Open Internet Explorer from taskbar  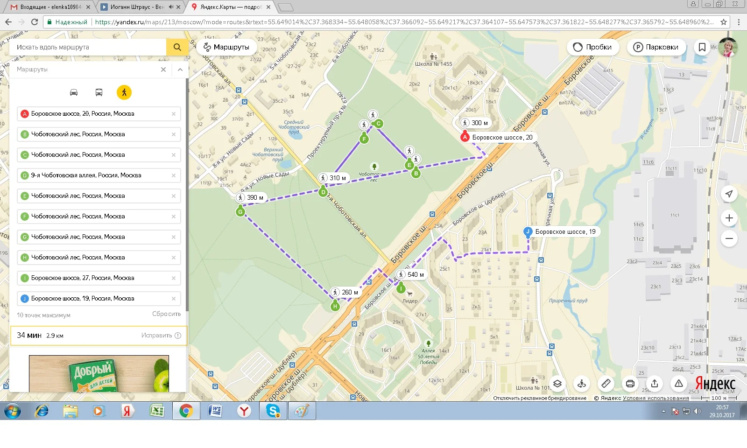(42, 411)
